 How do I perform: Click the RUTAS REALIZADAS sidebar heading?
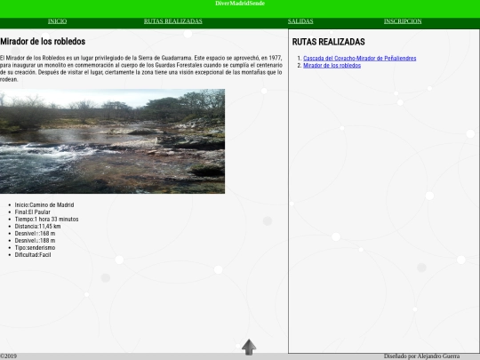click(x=329, y=42)
